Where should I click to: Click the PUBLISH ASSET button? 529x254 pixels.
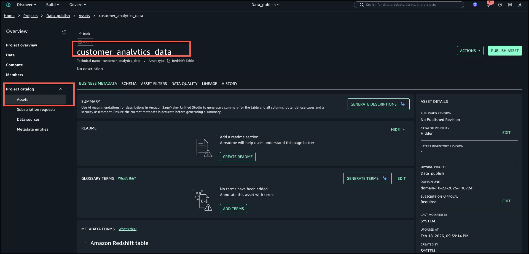pyautogui.click(x=504, y=51)
